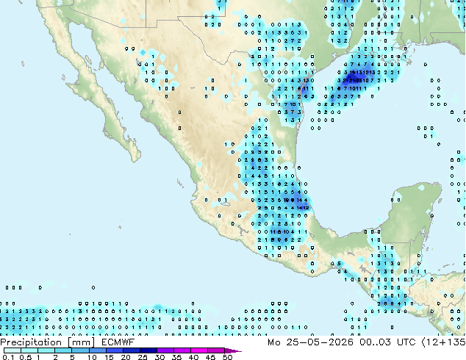Click the 5–10 mm legend color cell

pos(80,350)
